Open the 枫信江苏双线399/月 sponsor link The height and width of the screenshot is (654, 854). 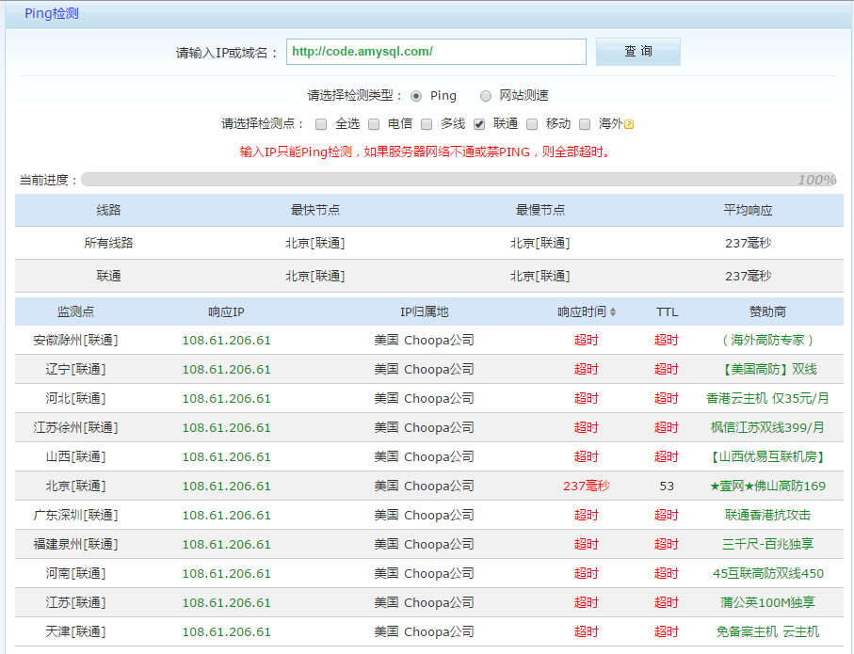tap(767, 427)
